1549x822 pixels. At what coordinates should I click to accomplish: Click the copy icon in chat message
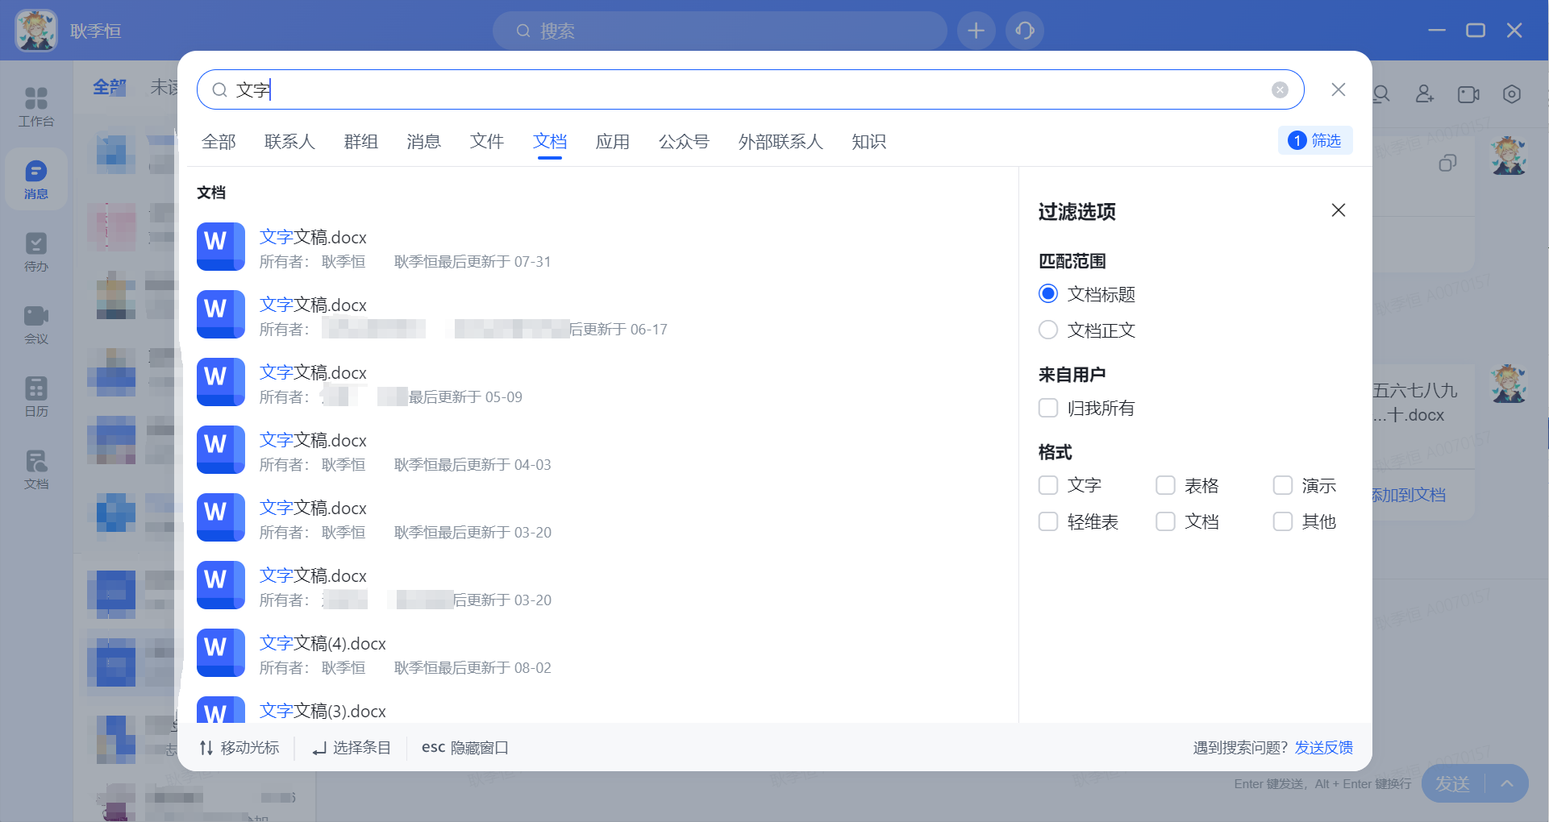pyautogui.click(x=1447, y=163)
